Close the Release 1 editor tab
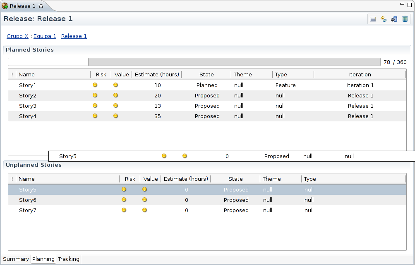 [41, 5]
